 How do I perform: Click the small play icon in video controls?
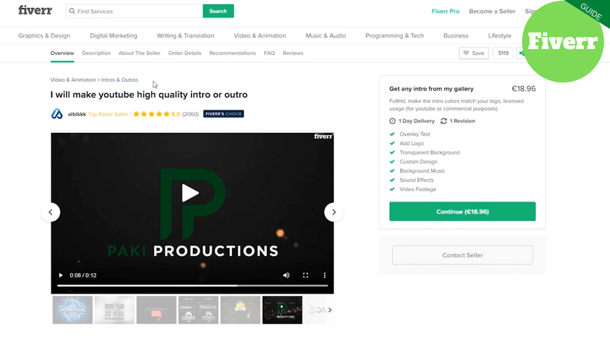click(x=61, y=275)
